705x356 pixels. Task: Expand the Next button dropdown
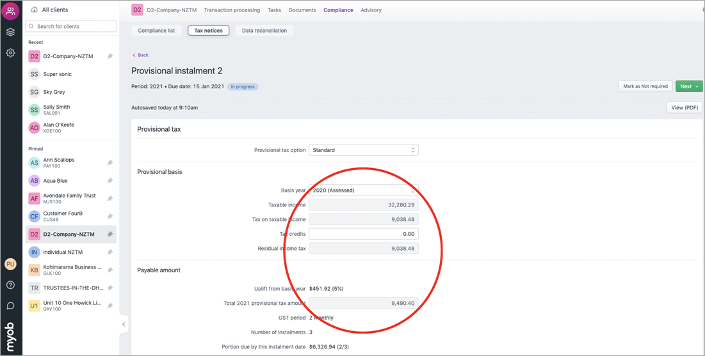point(697,86)
